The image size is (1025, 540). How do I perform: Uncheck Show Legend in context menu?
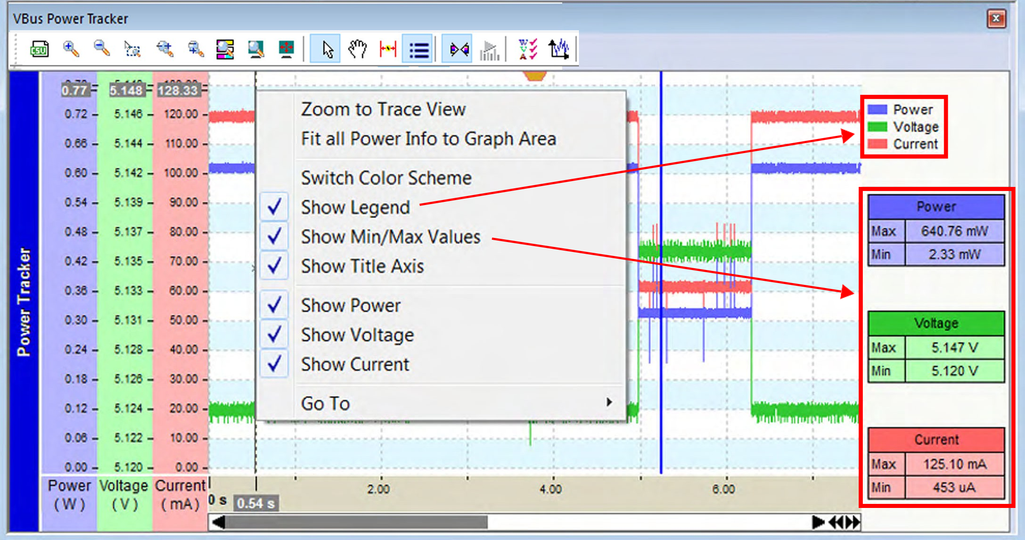pyautogui.click(x=355, y=207)
